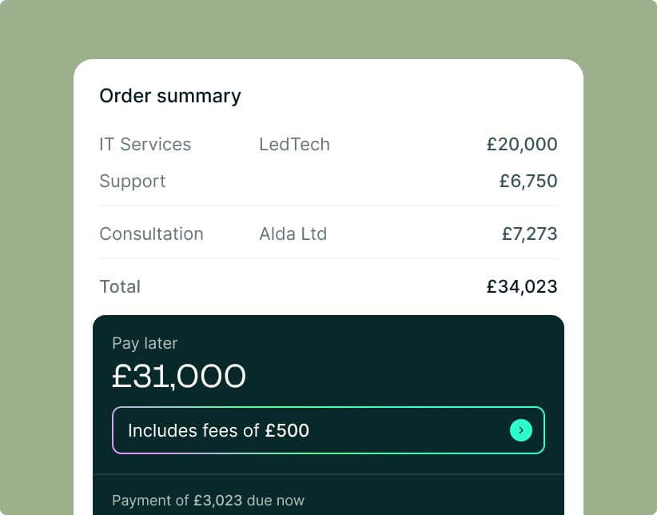This screenshot has height=515, width=657.
Task: Click the £7,273 consultation amount
Action: (x=530, y=234)
